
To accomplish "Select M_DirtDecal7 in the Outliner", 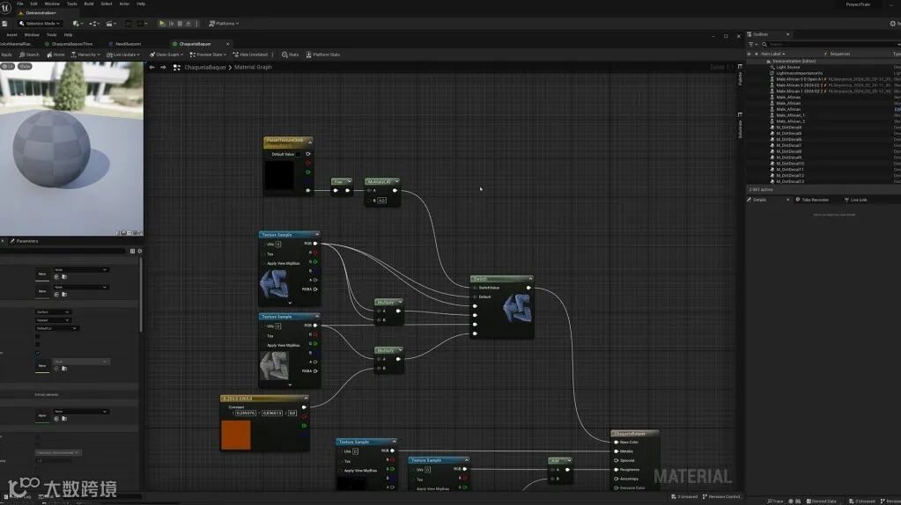I will (788, 145).
